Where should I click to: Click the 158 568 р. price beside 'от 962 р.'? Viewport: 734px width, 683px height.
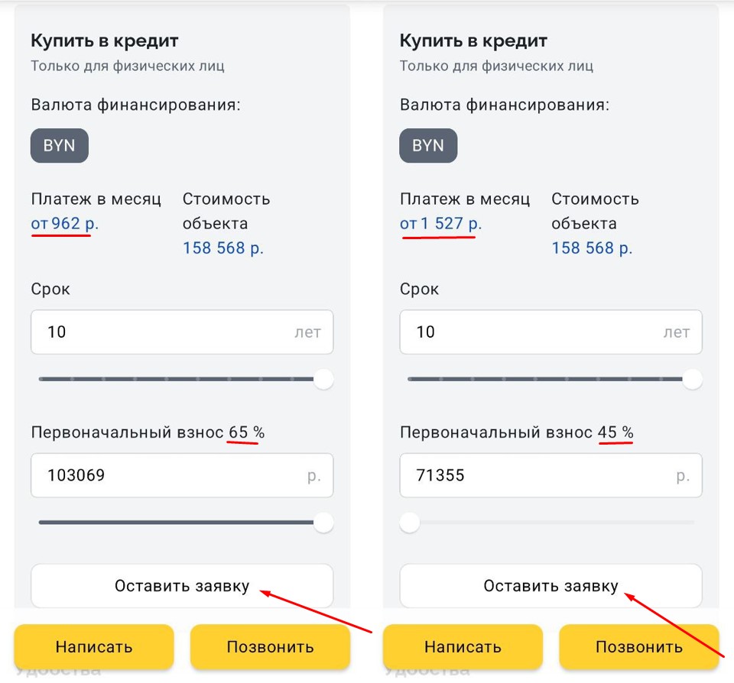click(222, 248)
